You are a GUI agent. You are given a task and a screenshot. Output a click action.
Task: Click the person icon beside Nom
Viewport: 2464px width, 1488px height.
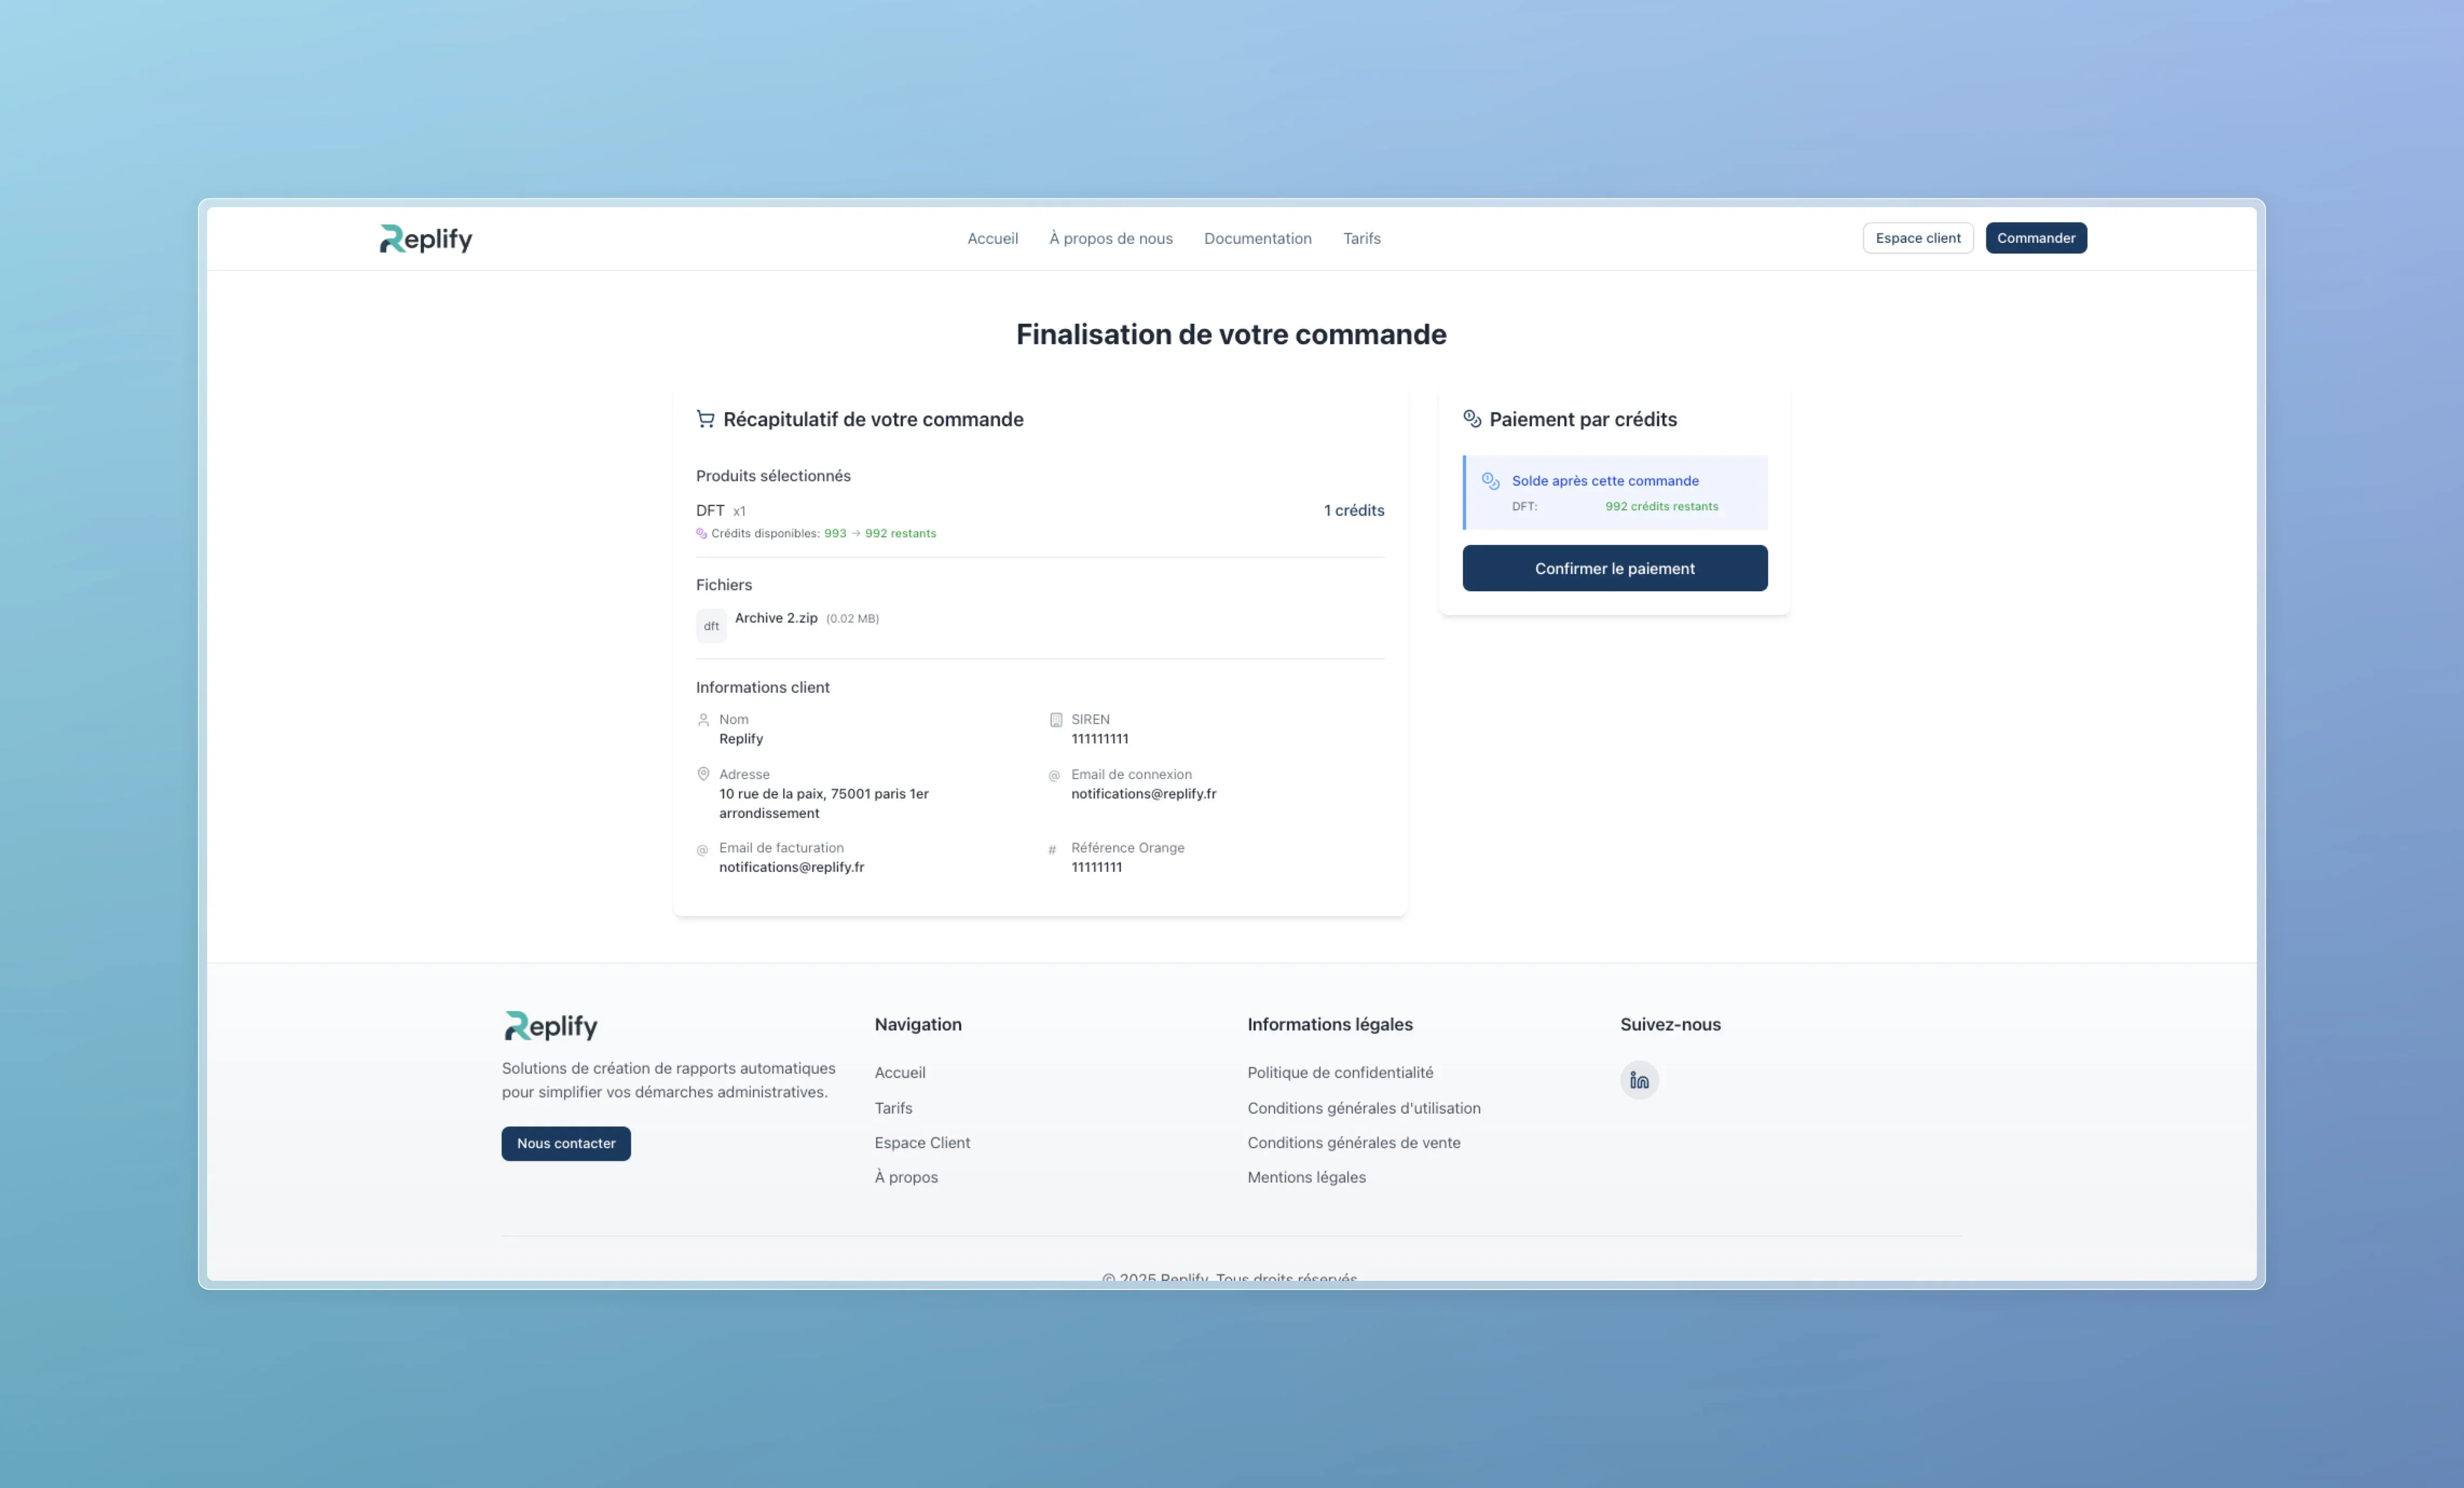pyautogui.click(x=703, y=720)
